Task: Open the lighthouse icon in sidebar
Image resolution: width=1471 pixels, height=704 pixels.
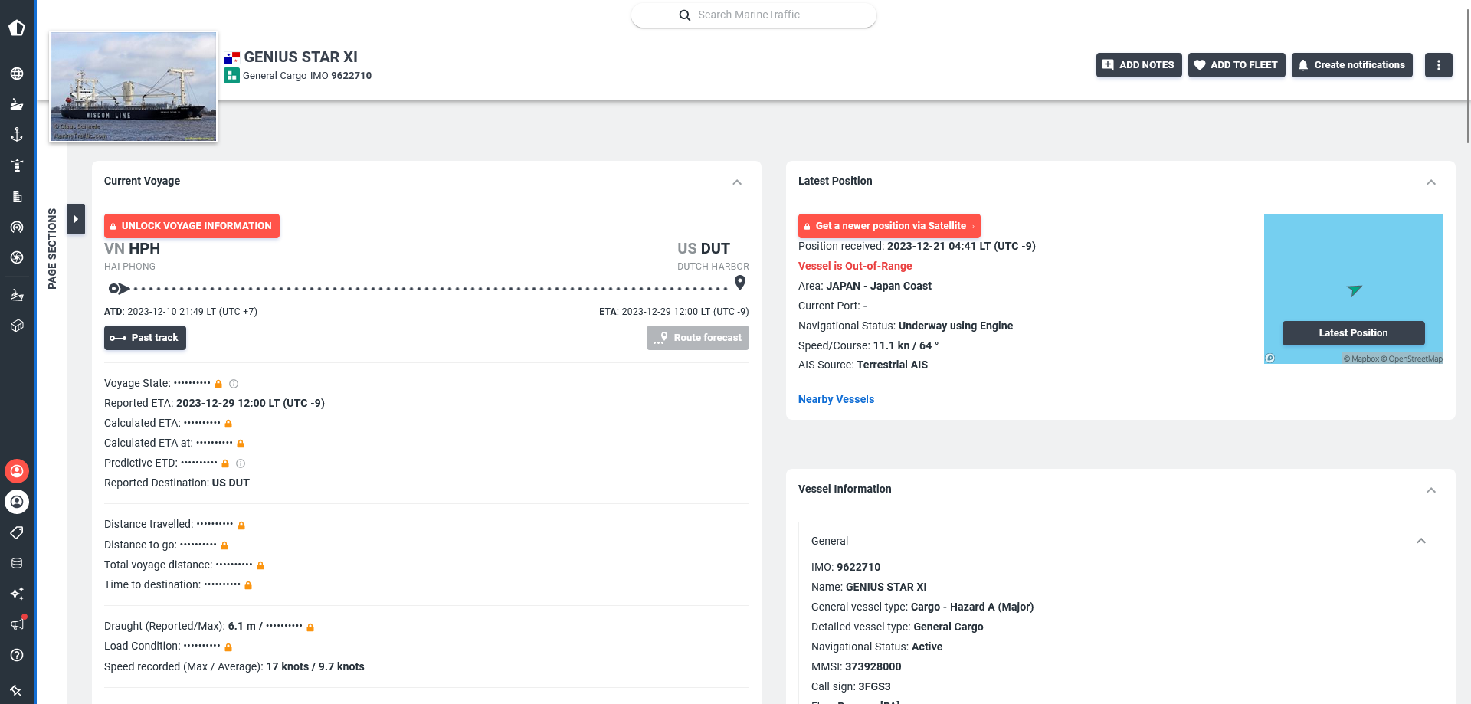Action: pos(17,165)
